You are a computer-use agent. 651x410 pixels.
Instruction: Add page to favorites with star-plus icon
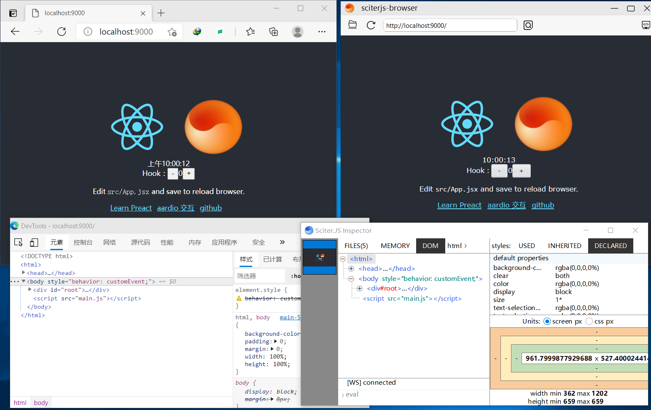(172, 32)
